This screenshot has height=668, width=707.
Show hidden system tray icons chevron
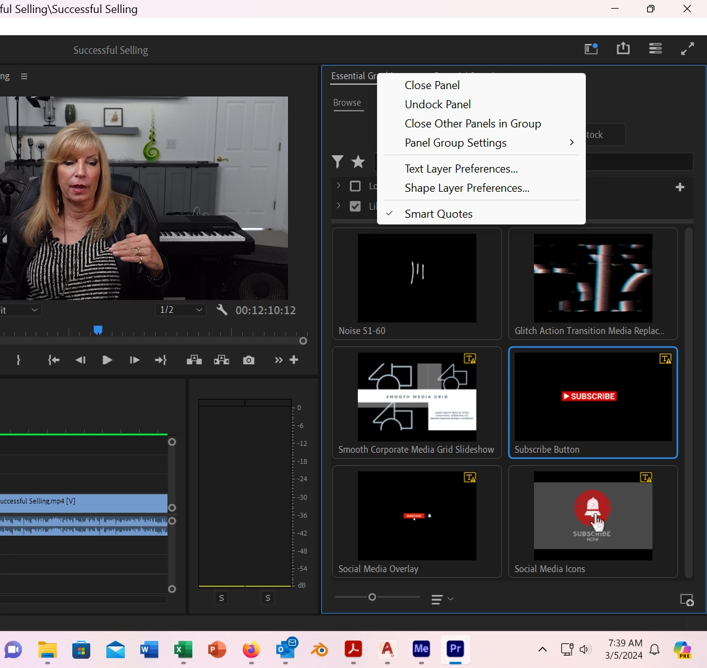[x=543, y=649]
